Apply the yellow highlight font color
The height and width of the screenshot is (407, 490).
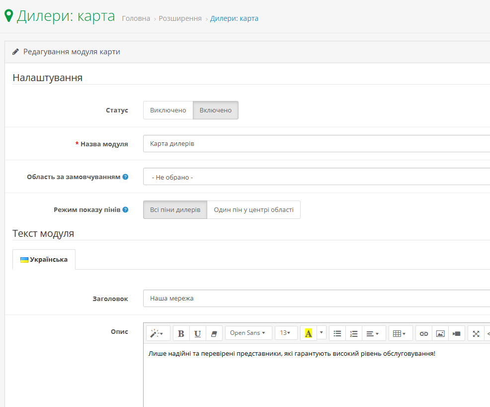(309, 333)
